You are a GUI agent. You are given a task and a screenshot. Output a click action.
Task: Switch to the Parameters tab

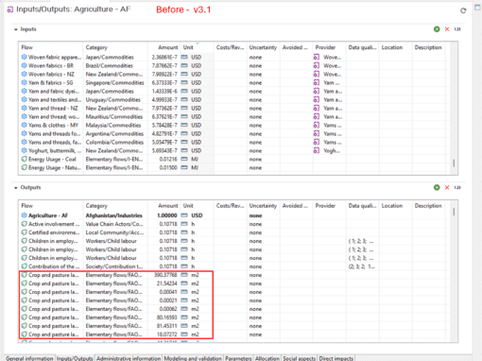coord(238,358)
